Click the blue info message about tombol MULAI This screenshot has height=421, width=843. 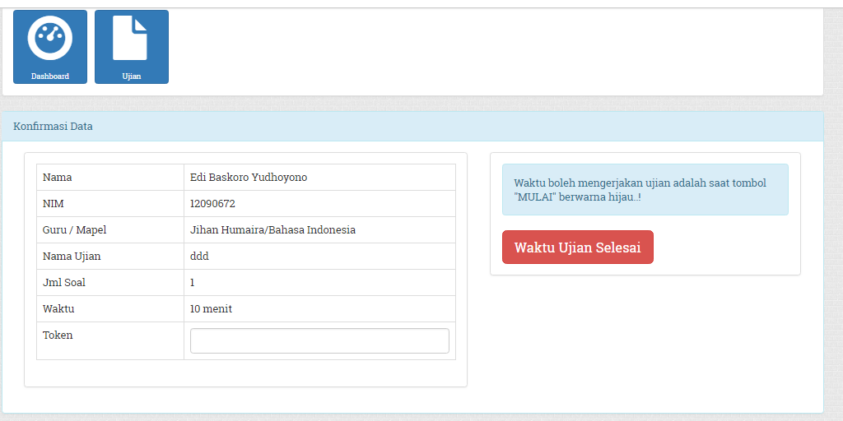point(645,190)
